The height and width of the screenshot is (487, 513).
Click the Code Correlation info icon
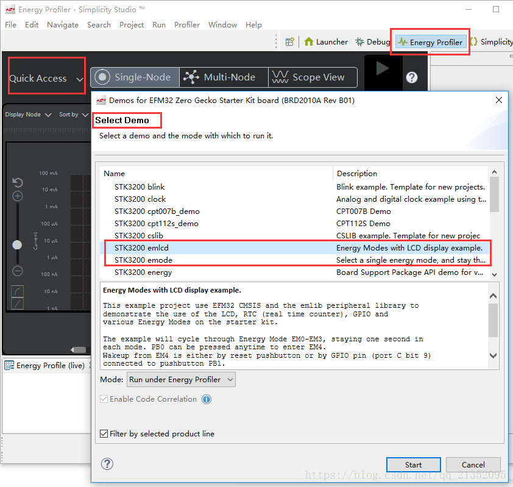(207, 399)
